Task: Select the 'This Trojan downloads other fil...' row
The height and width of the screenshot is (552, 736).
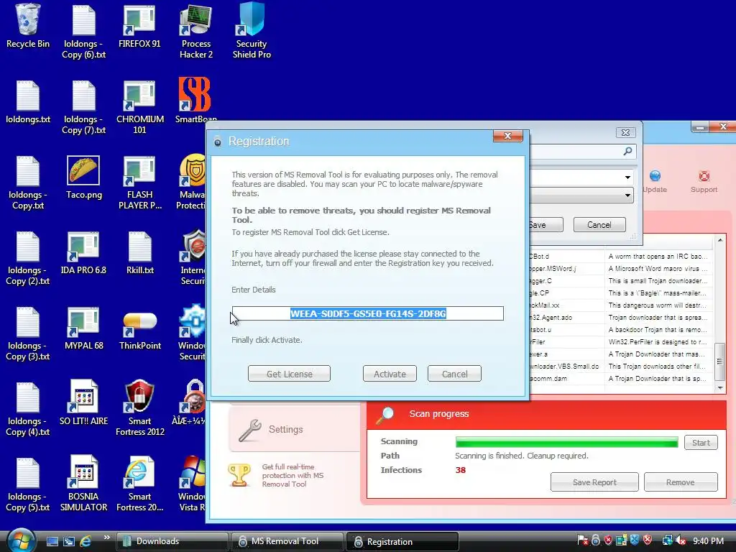Action: coord(620,366)
